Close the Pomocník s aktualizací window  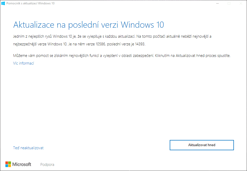coord(241,3)
